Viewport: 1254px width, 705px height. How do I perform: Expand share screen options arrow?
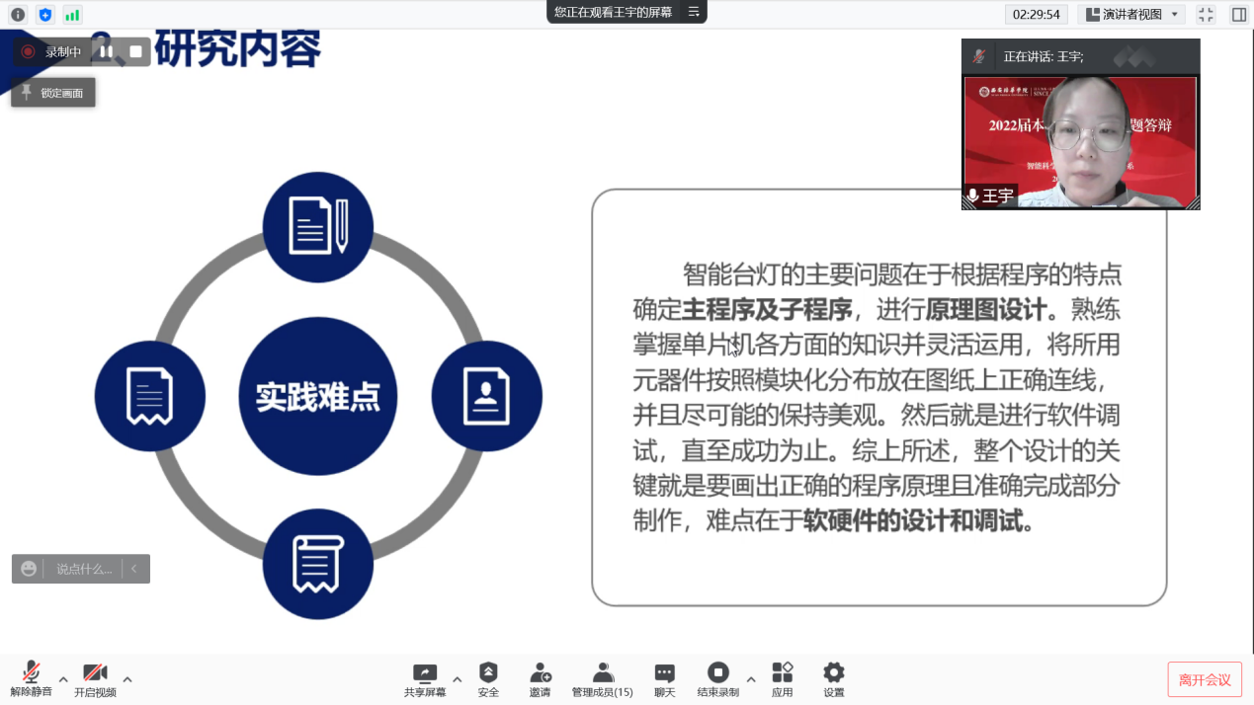[457, 679]
